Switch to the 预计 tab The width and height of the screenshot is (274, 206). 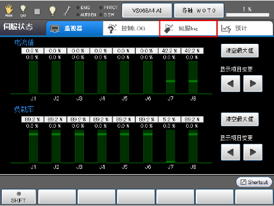pos(245,29)
